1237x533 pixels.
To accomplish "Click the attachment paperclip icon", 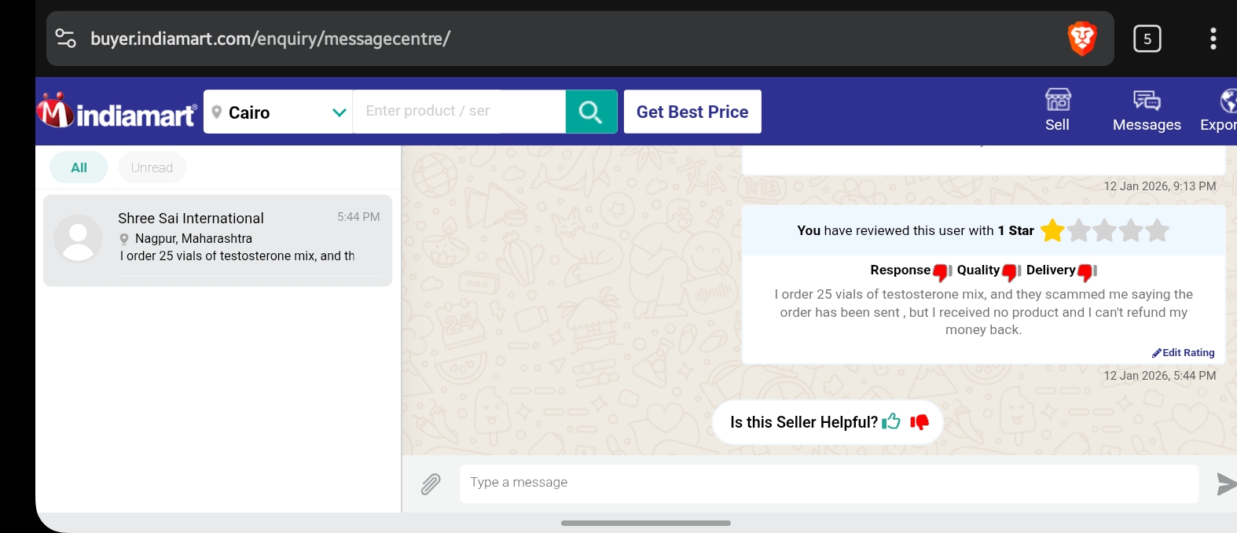I will coord(431,484).
